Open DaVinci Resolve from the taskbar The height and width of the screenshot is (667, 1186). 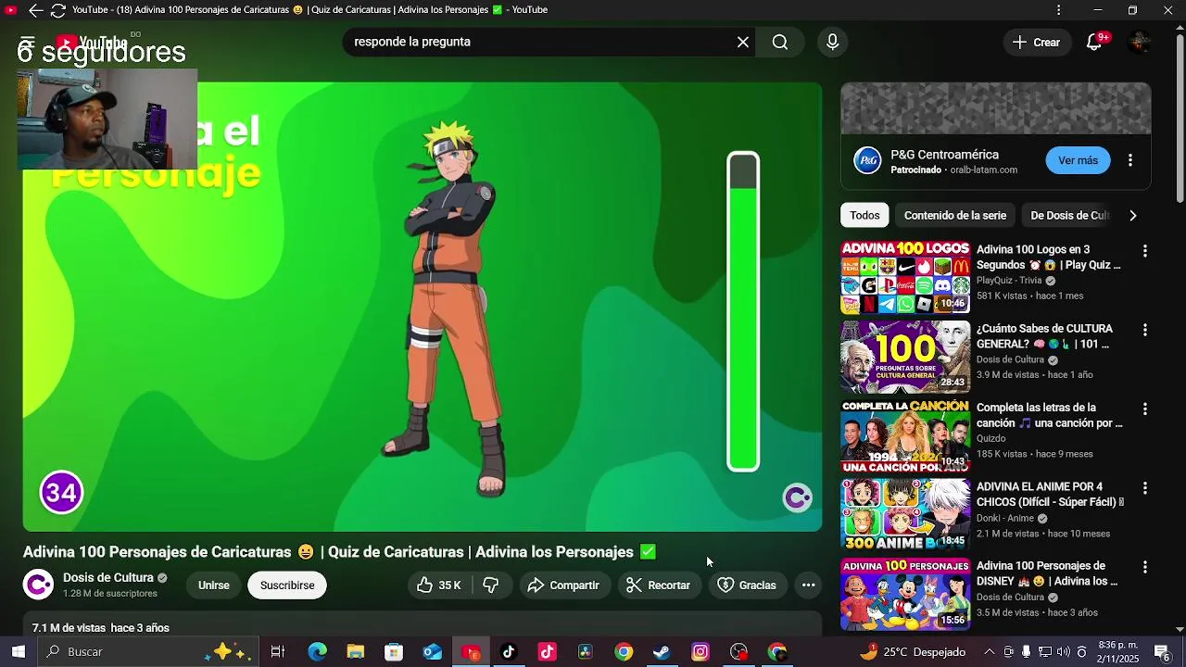pos(586,652)
